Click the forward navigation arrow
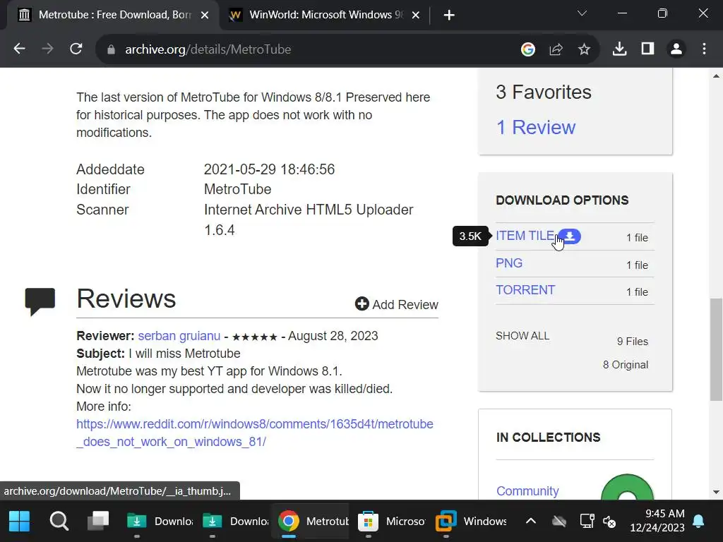The height and width of the screenshot is (542, 723). tap(47, 49)
